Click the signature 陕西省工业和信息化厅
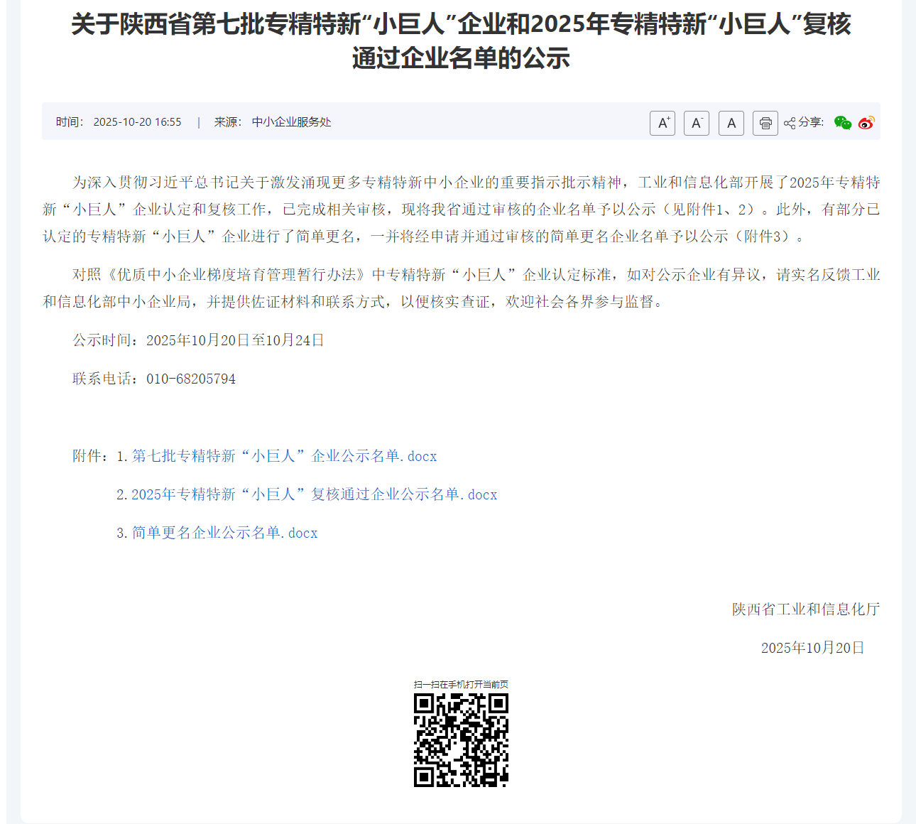The height and width of the screenshot is (824, 916). (x=805, y=609)
